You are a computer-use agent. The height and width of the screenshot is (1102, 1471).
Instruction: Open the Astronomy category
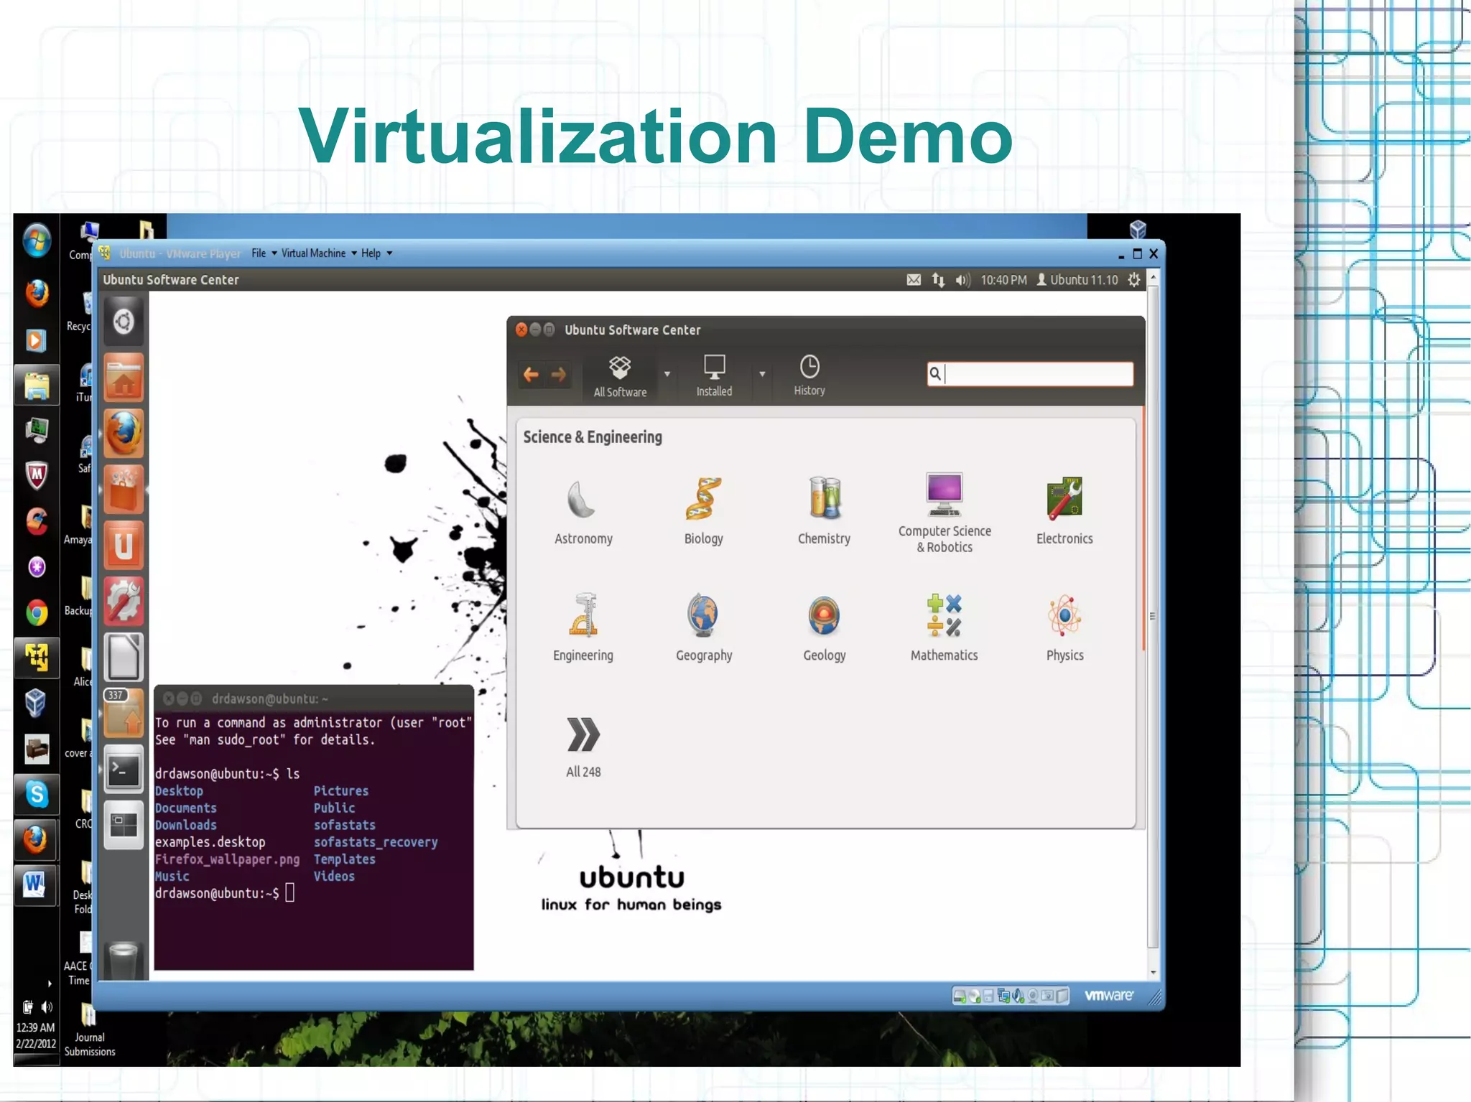pyautogui.click(x=583, y=511)
